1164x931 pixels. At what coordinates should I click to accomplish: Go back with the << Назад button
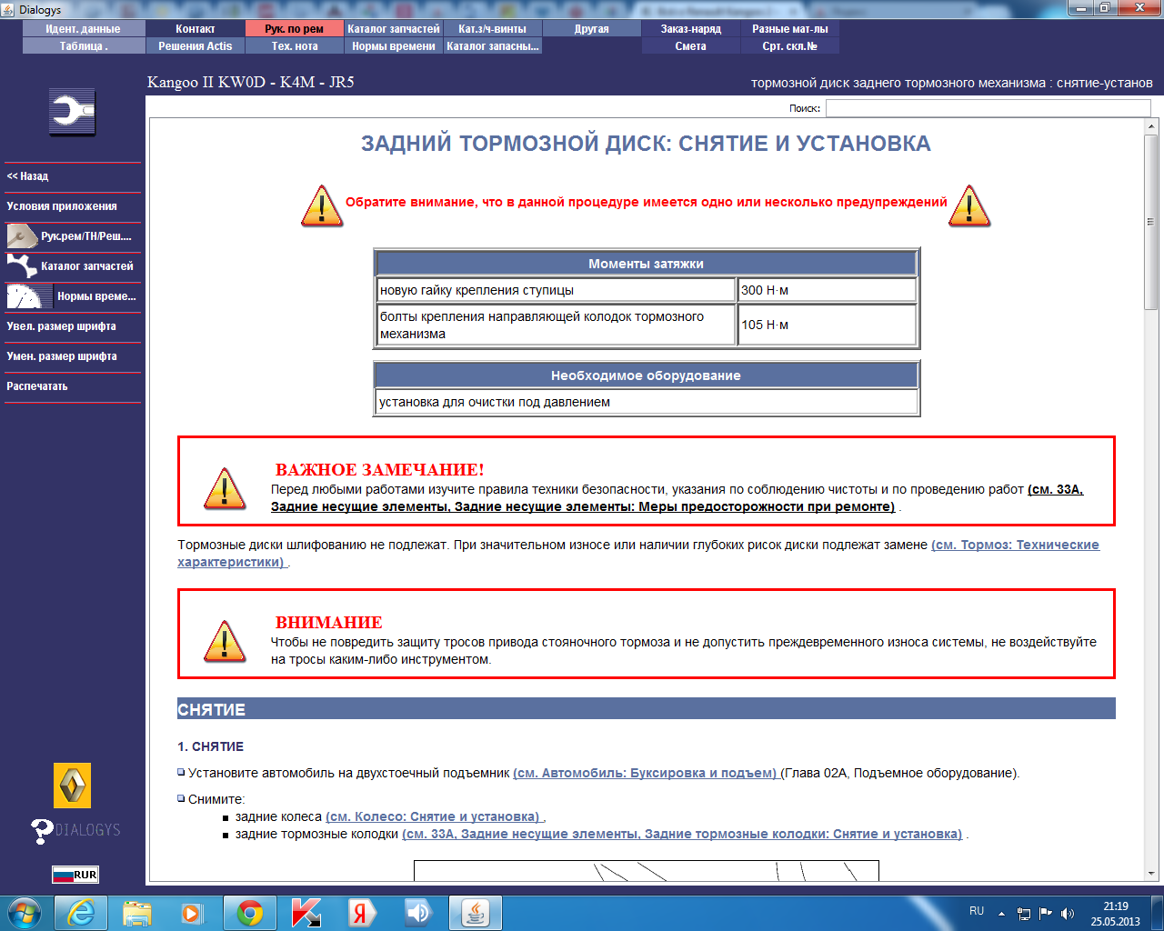pyautogui.click(x=73, y=176)
